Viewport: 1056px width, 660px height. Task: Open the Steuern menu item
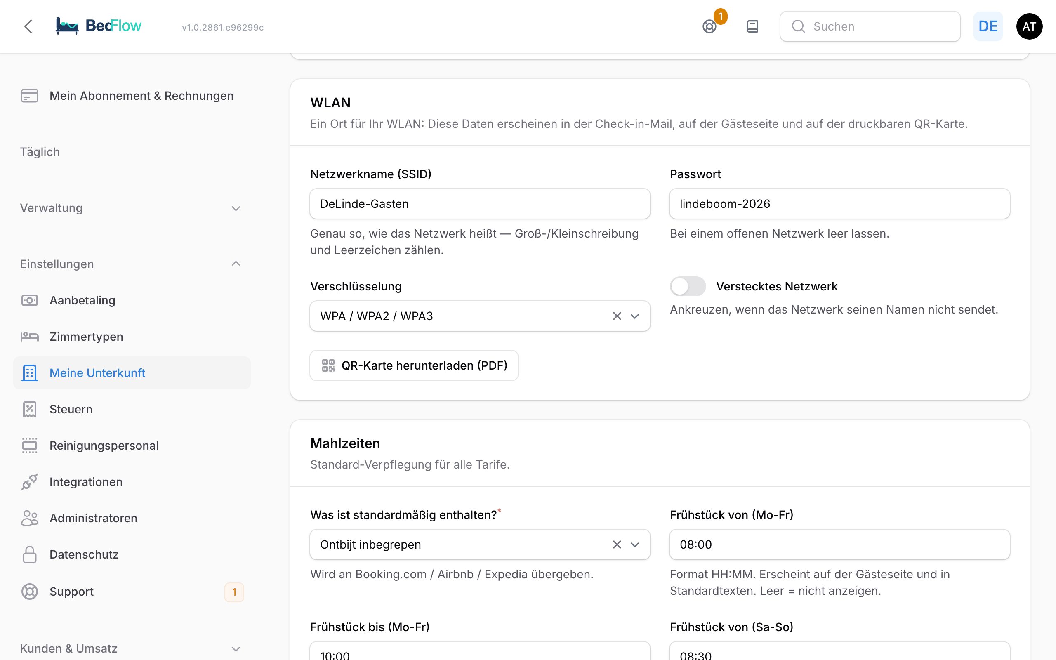tap(131, 409)
